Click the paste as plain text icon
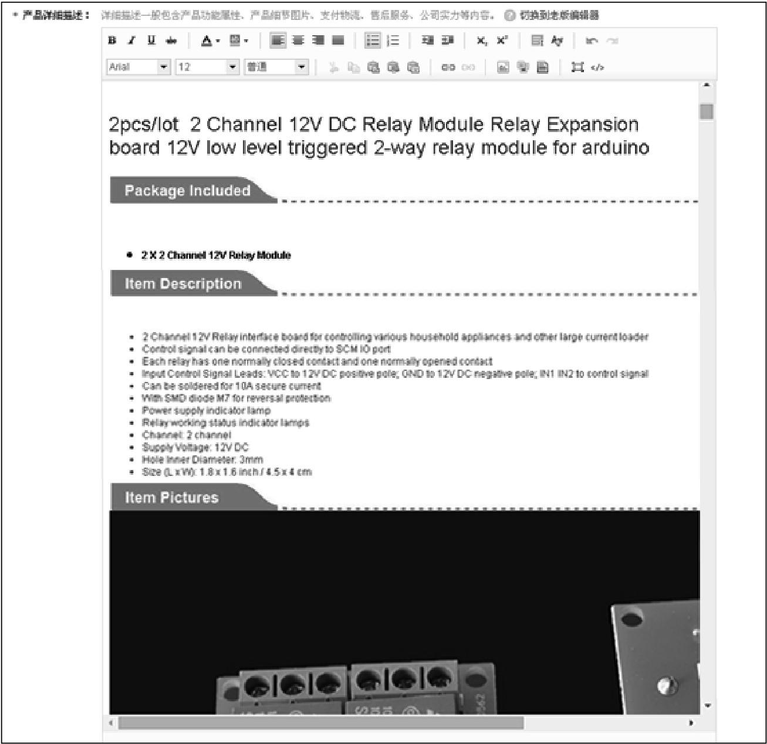This screenshot has height=744, width=767. (x=393, y=67)
